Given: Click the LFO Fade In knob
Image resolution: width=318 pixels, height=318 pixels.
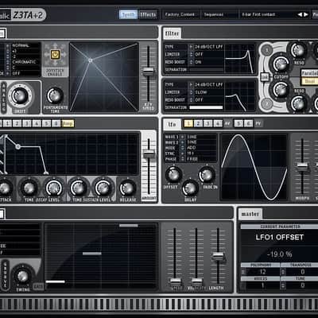Looking at the screenshot, I should (x=207, y=175).
